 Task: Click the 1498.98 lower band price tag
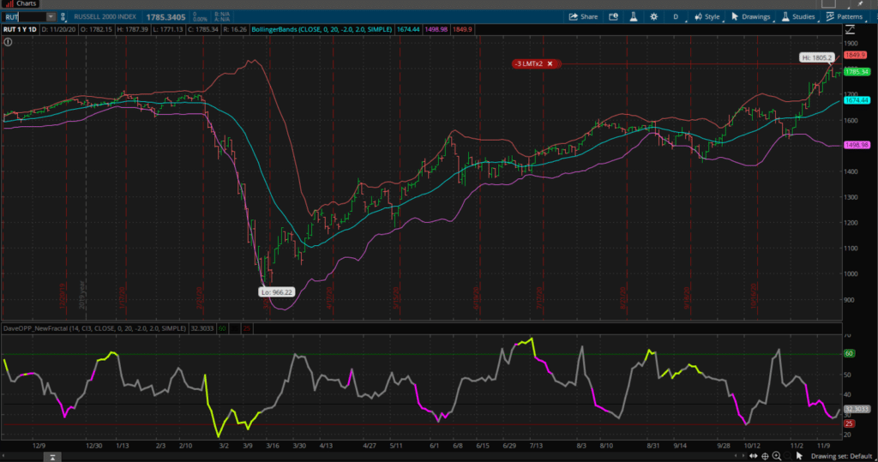[x=857, y=145]
